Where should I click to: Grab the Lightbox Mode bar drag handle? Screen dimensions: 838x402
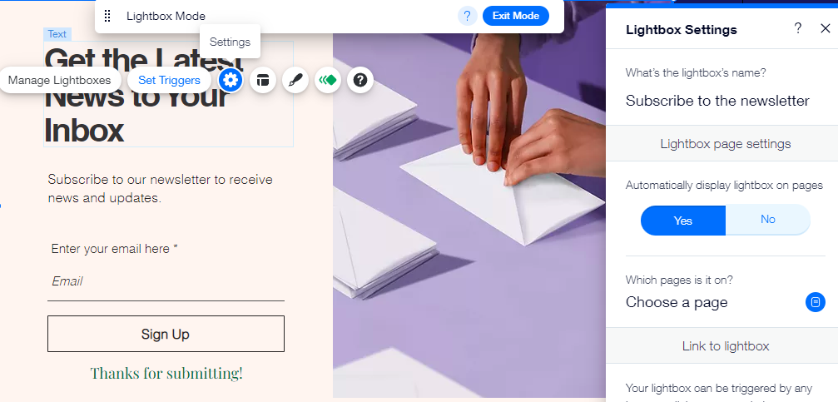[x=107, y=16]
